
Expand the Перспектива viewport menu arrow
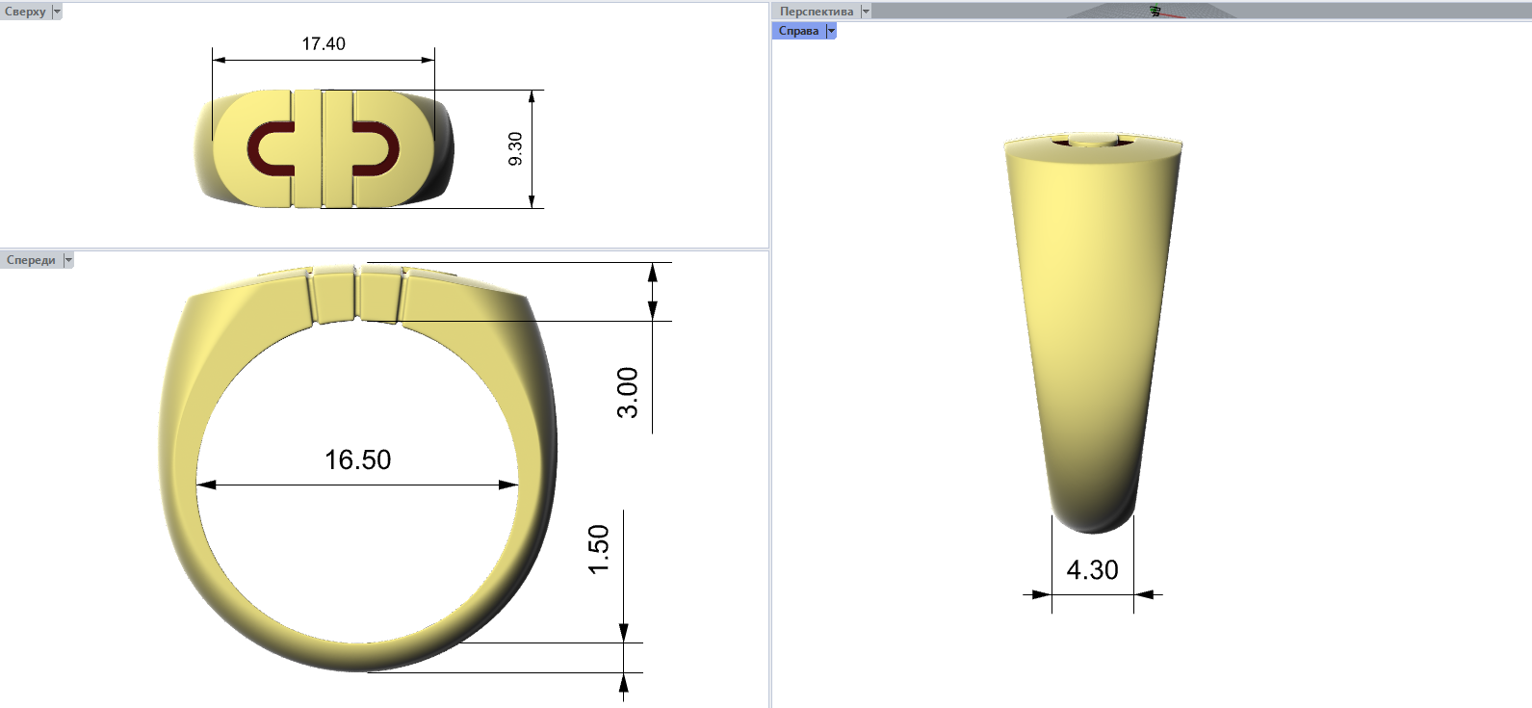tap(865, 12)
